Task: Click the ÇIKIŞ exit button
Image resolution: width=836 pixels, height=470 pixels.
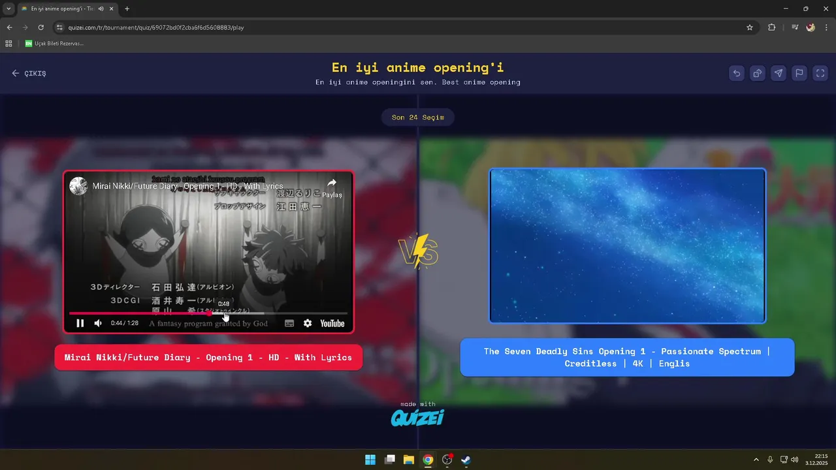Action: (x=29, y=73)
